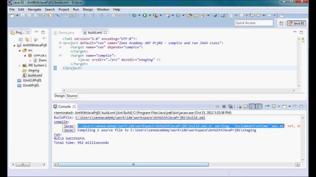This screenshot has height=177, width=316.
Task: Click the New file toolbar icon
Action: pos(13,16)
